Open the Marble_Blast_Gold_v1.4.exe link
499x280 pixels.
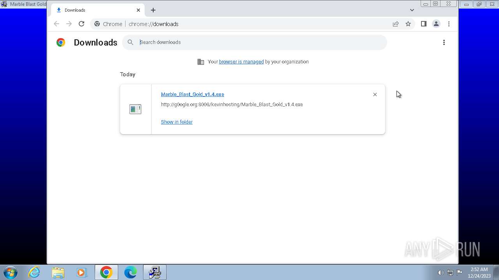point(193,94)
